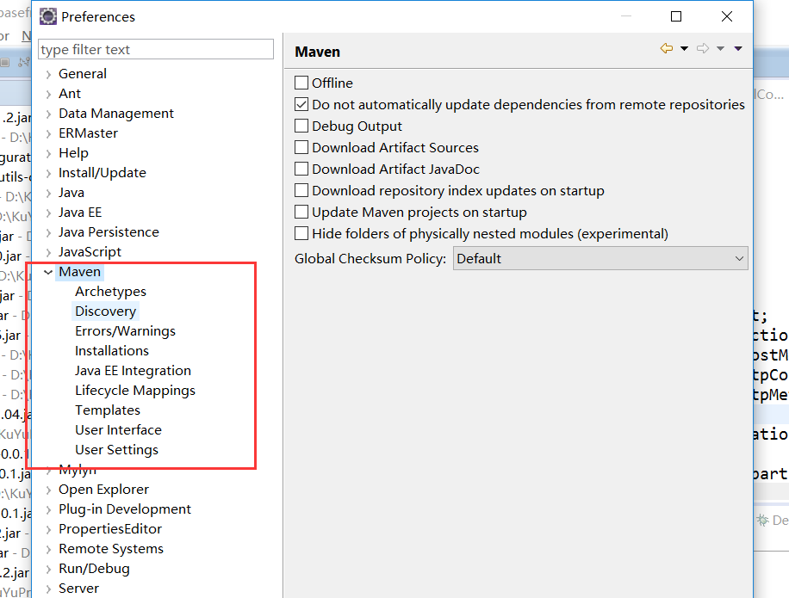This screenshot has height=598, width=789.
Task: Open Lifecycle Mappings page
Action: coord(135,391)
